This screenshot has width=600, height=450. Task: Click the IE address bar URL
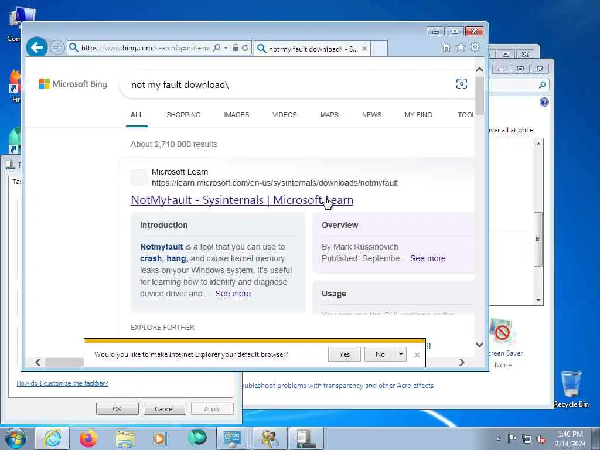[x=145, y=48]
